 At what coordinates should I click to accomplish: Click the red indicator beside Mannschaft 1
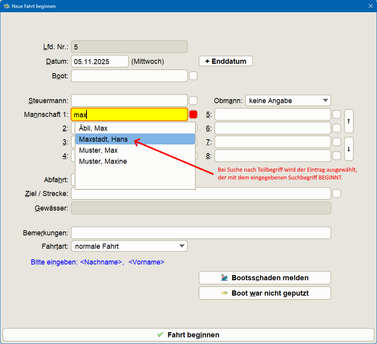[x=193, y=115]
